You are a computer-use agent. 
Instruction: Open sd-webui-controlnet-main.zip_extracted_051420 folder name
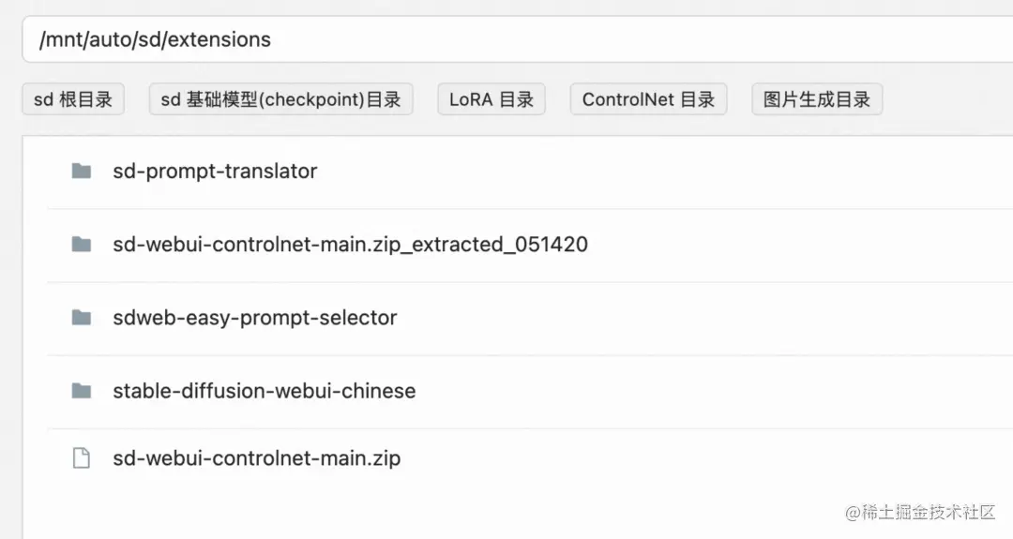[x=350, y=244]
